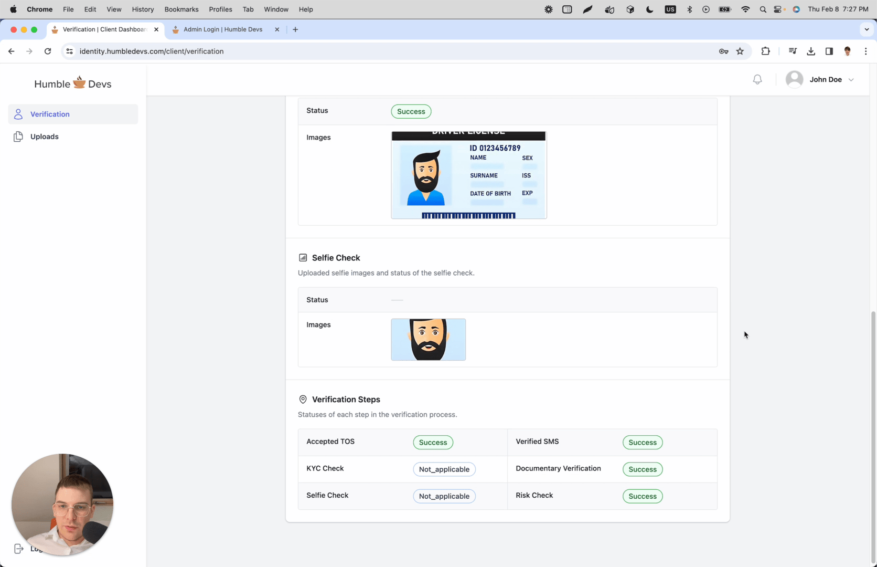Click the Success badge next to Risk Check
Viewport: 877px width, 567px height.
coord(643,496)
